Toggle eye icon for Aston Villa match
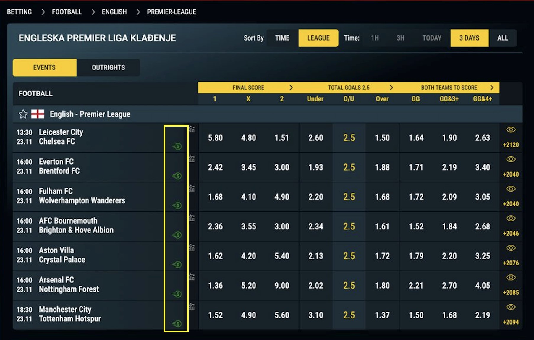Image resolution: width=534 pixels, height=340 pixels. 511,248
